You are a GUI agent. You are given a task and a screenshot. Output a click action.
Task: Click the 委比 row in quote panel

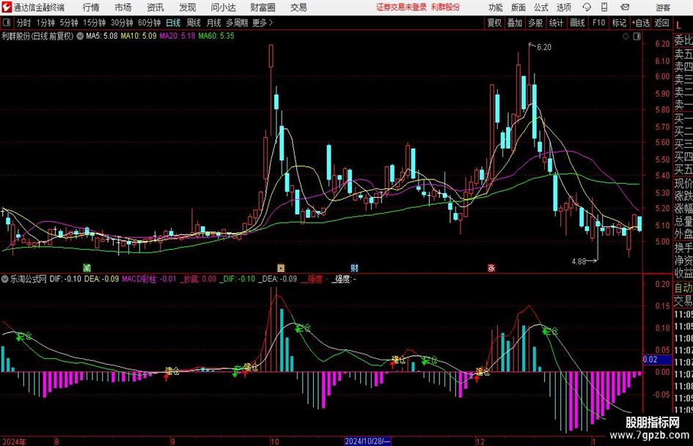coord(683,40)
